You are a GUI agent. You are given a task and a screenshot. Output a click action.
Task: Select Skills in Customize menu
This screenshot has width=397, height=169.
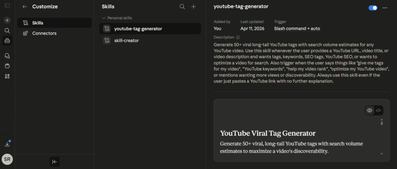click(54, 23)
